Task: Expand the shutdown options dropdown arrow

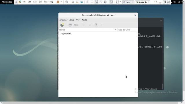Action: pyautogui.click(x=102, y=25)
